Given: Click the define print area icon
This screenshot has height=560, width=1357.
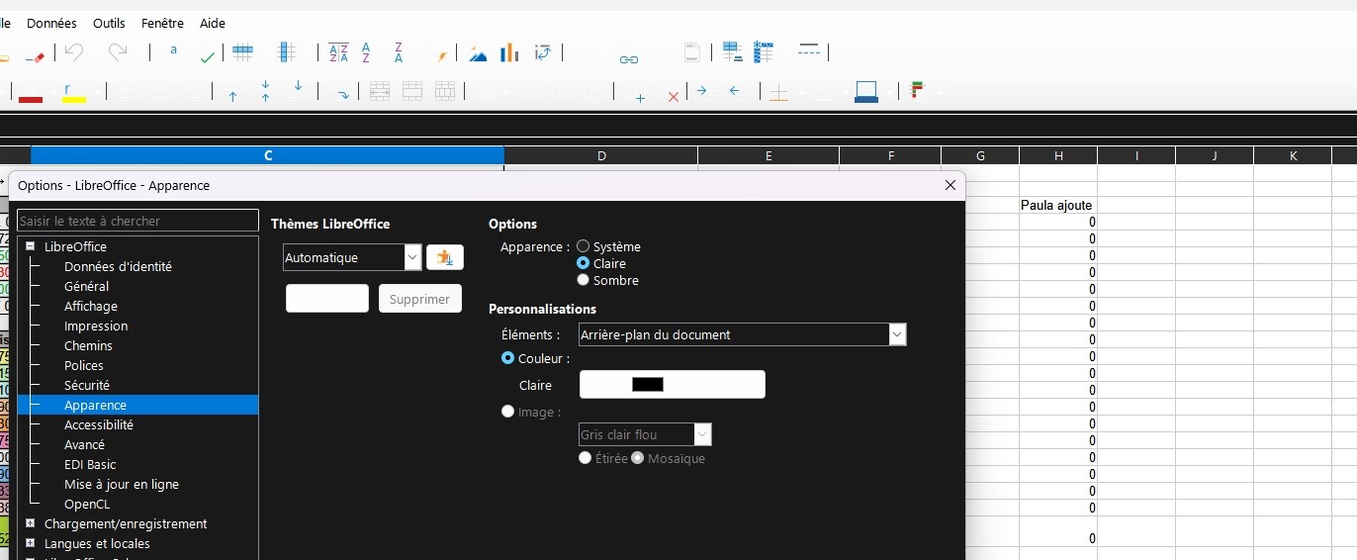Looking at the screenshot, I should coord(732,52).
